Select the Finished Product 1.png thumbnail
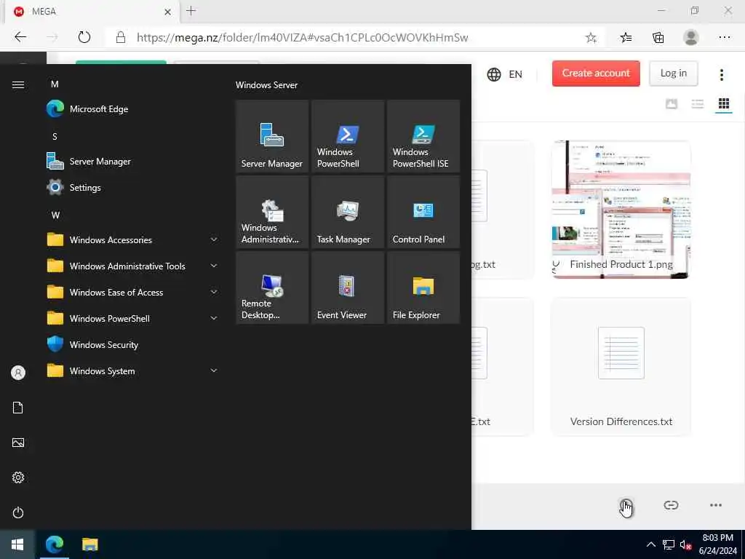This screenshot has height=559, width=745. coord(621,209)
